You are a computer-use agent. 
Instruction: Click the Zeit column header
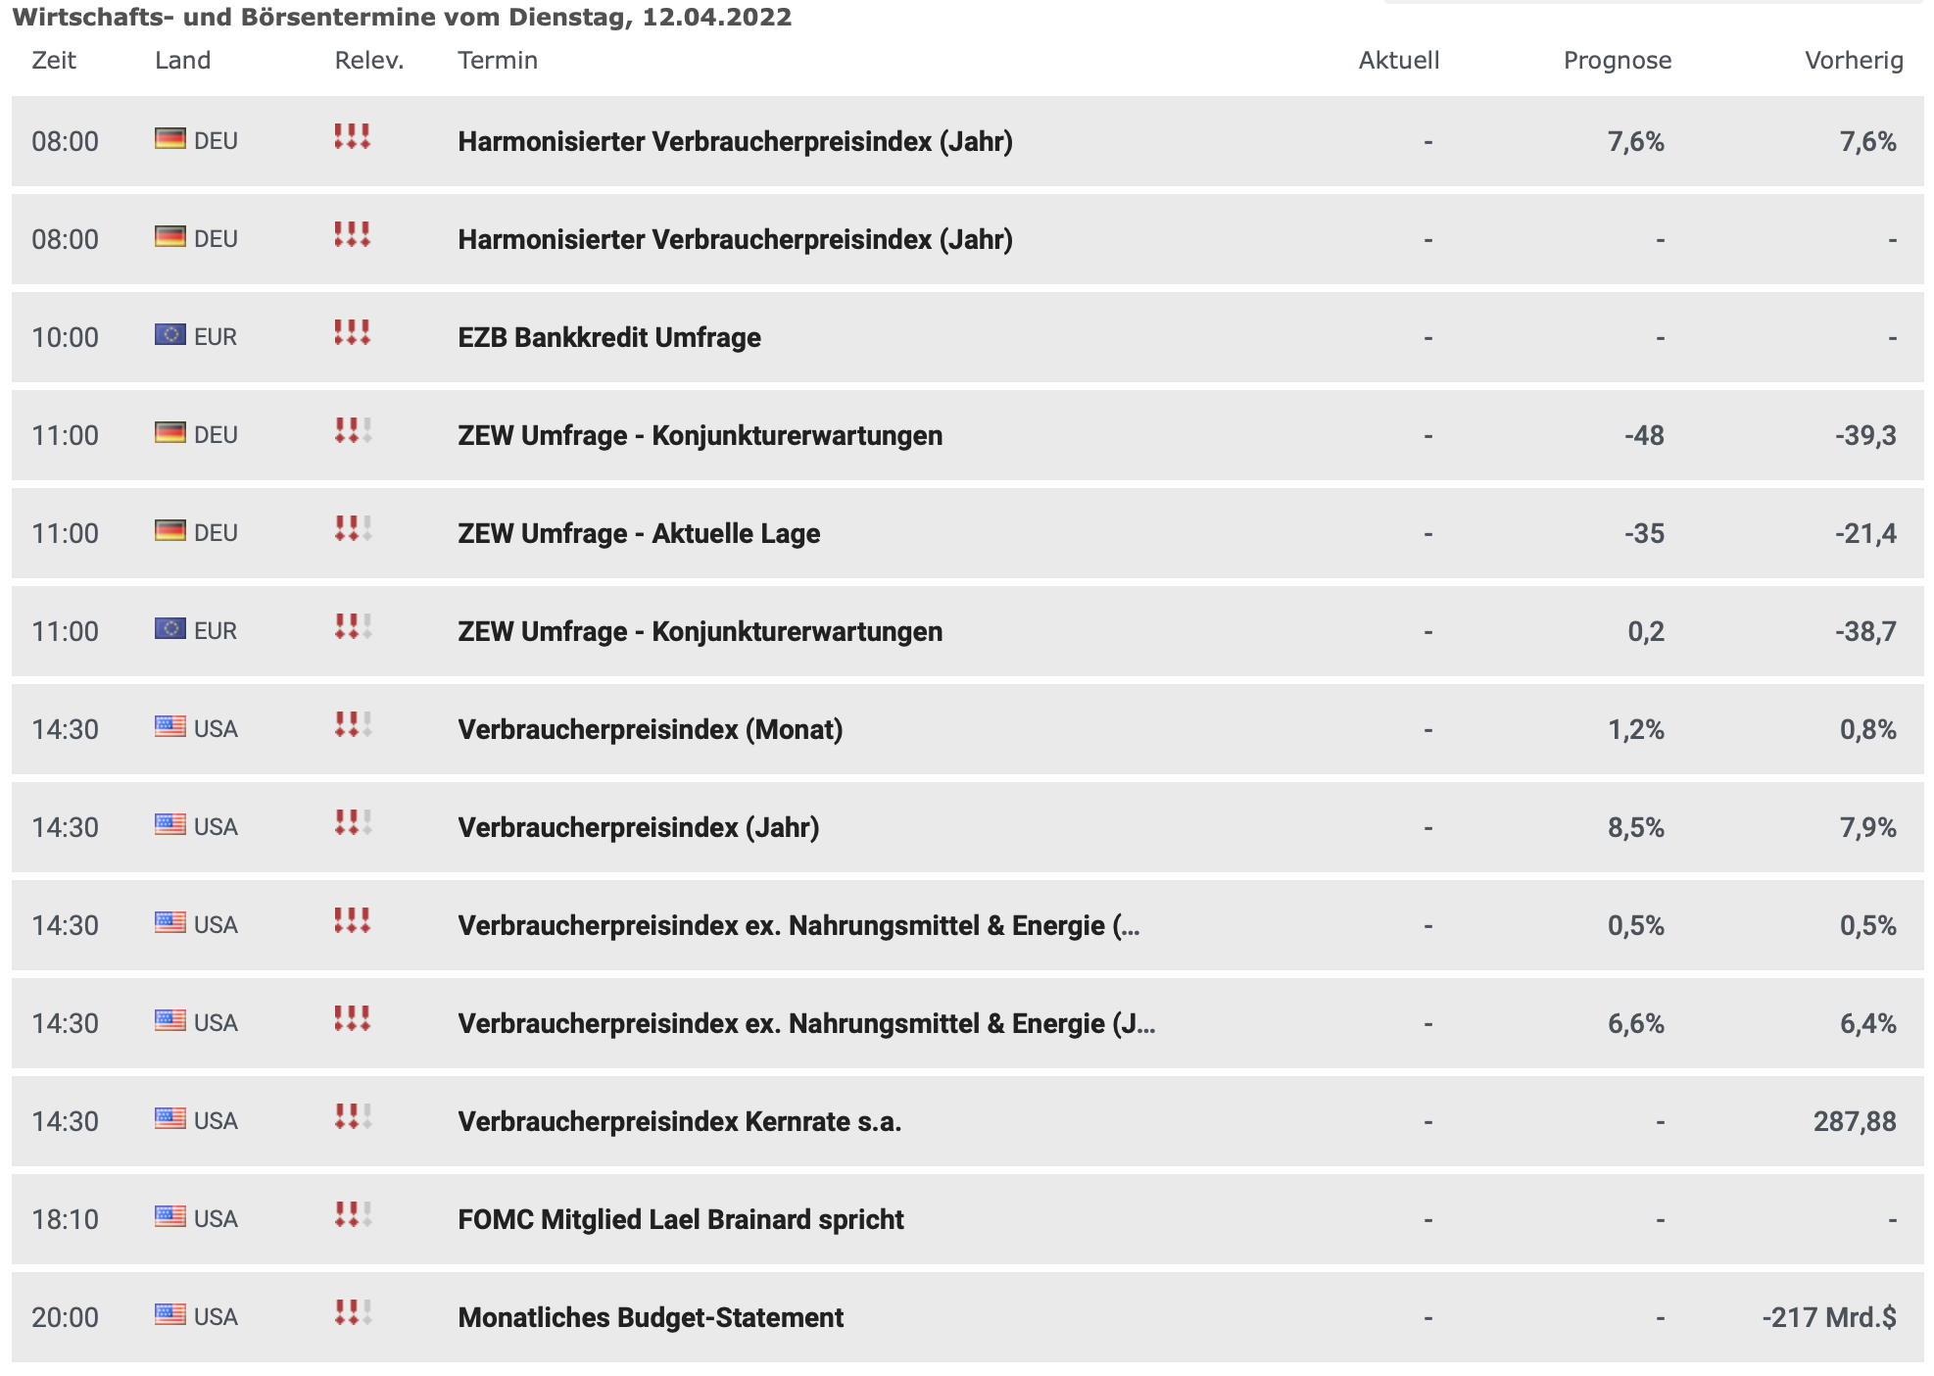(x=54, y=60)
